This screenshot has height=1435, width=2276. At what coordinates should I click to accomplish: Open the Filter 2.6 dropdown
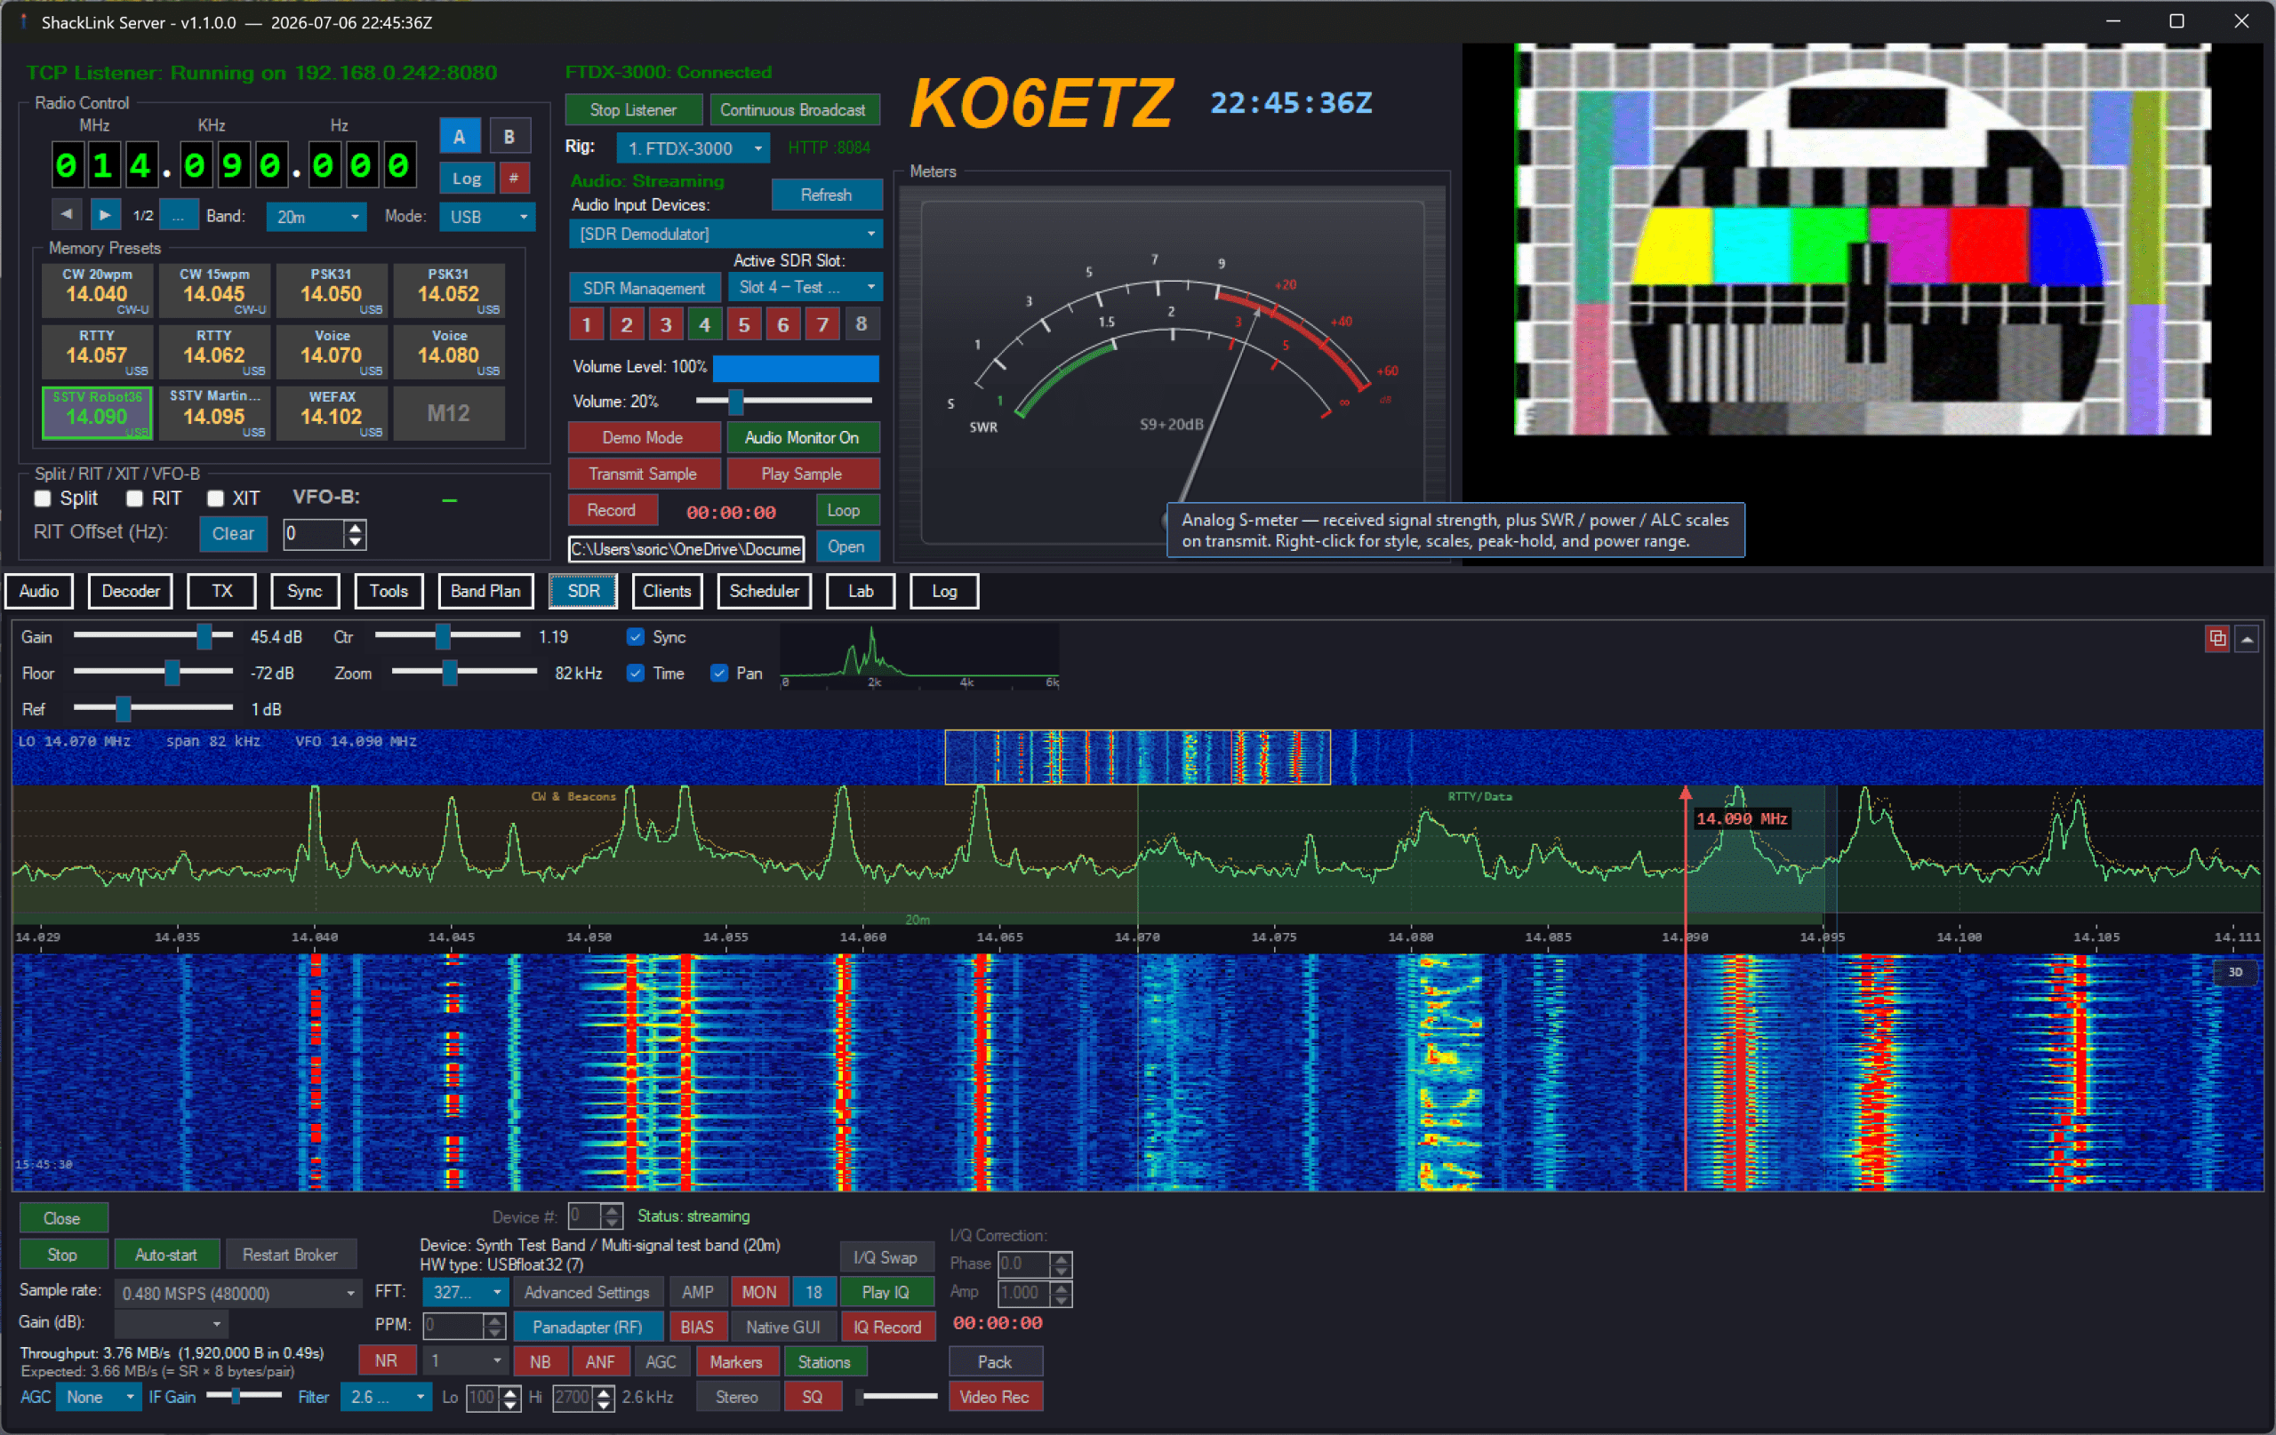tap(386, 1396)
